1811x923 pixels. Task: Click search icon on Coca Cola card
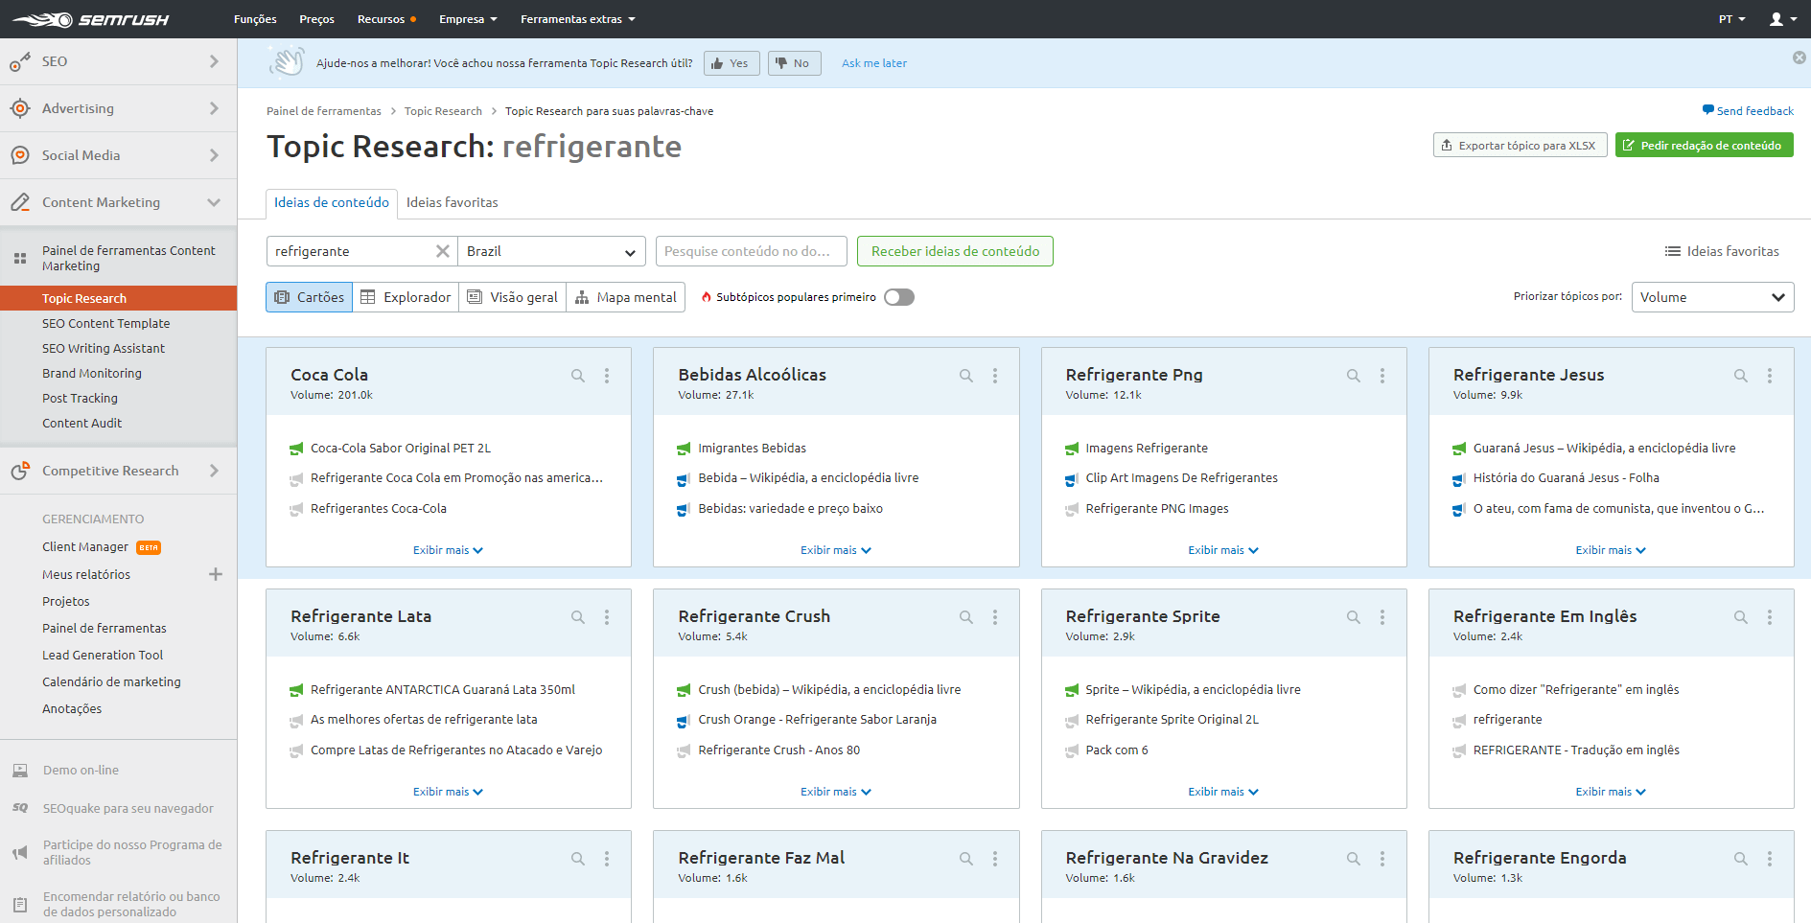point(578,376)
